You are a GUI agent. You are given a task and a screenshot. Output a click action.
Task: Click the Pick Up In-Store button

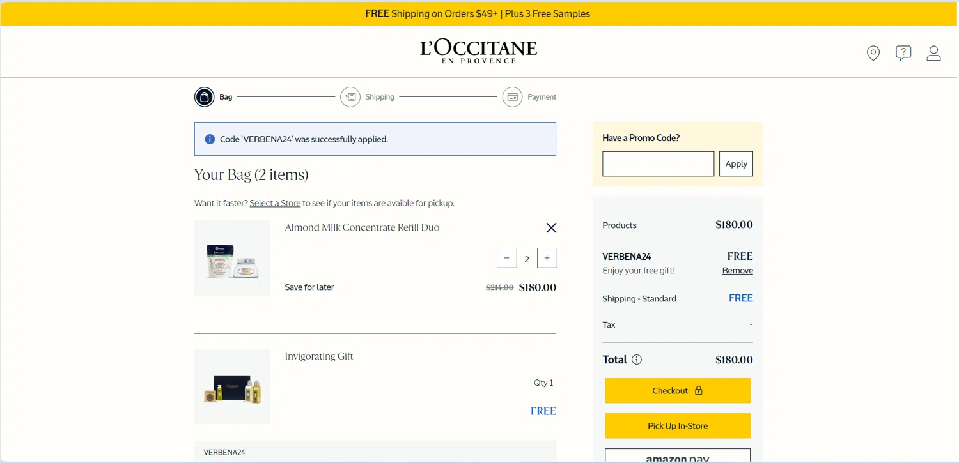(x=678, y=426)
